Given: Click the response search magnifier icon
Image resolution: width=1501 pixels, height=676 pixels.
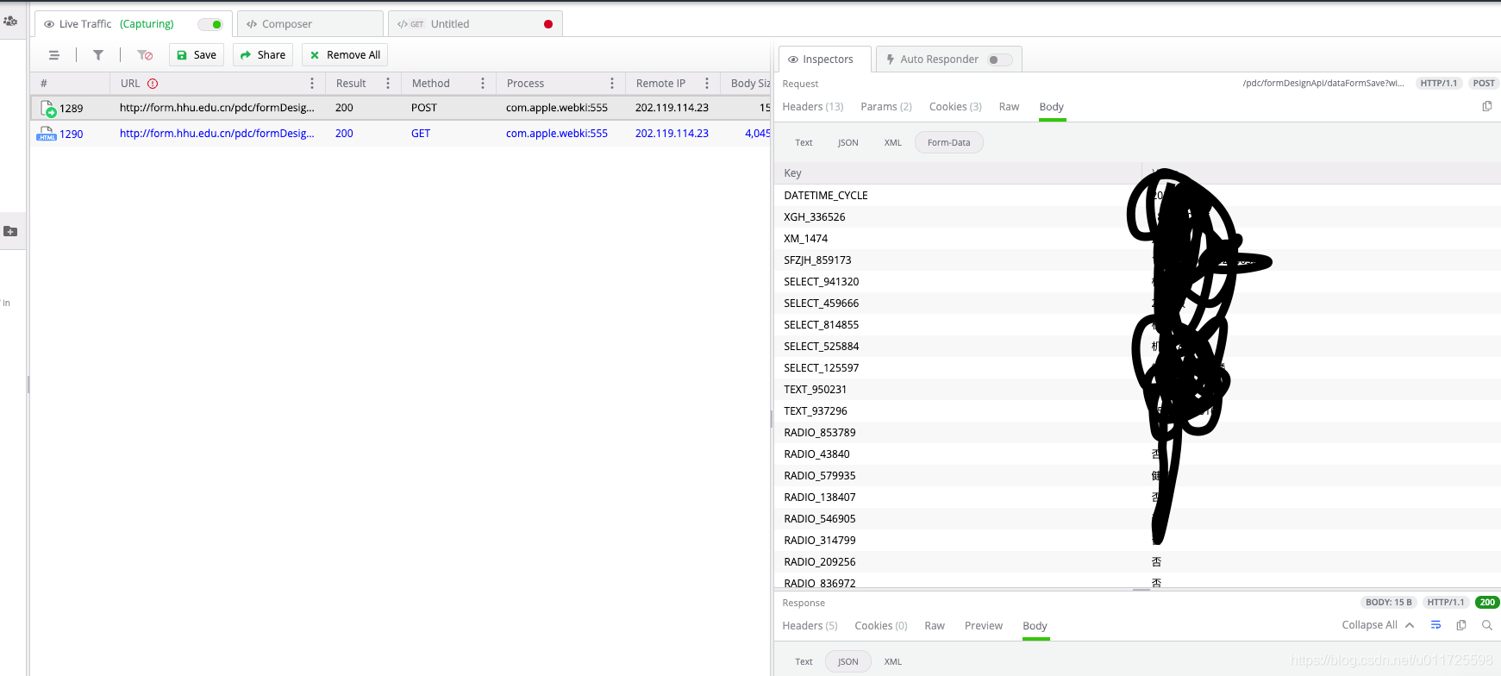Looking at the screenshot, I should (x=1487, y=625).
